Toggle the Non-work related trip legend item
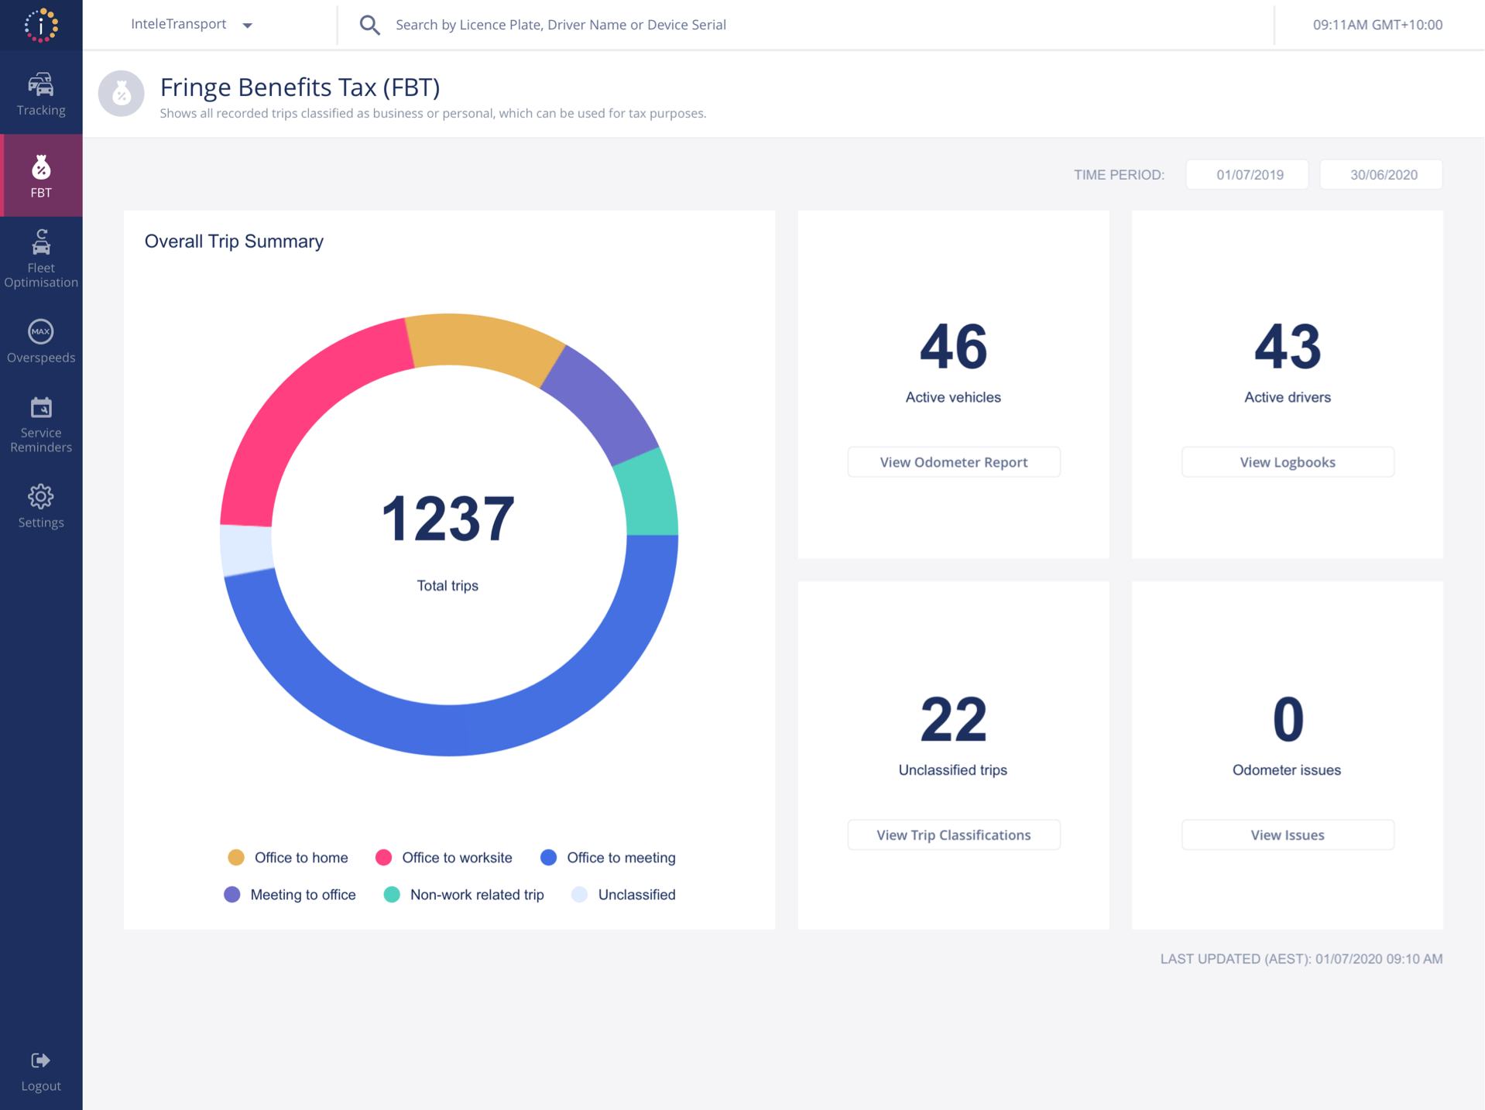 coord(465,895)
